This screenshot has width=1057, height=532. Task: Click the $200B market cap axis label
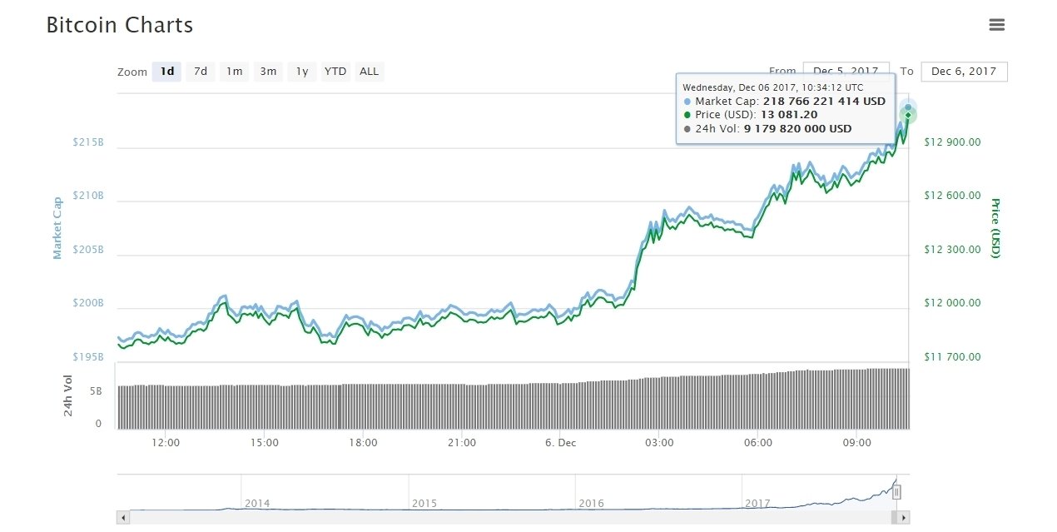pyautogui.click(x=88, y=303)
